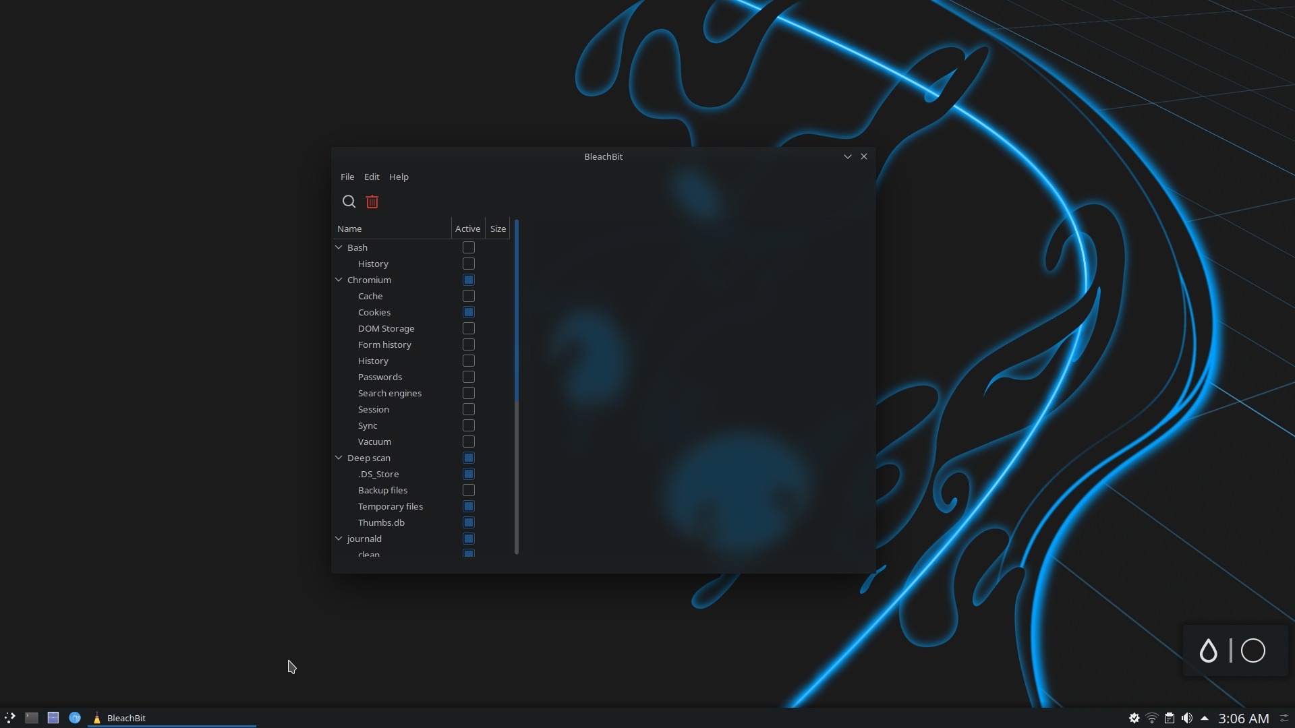Image resolution: width=1295 pixels, height=728 pixels.
Task: Click the red Clean trash icon
Action: coord(372,202)
